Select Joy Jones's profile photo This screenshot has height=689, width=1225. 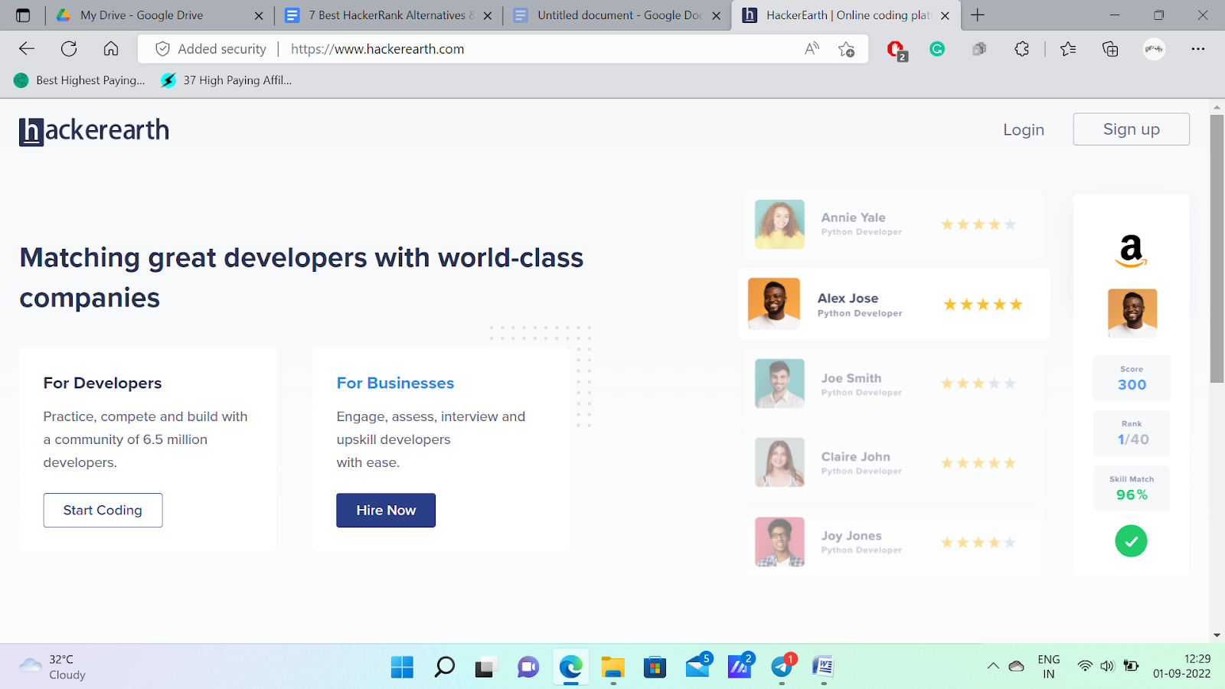(x=779, y=542)
